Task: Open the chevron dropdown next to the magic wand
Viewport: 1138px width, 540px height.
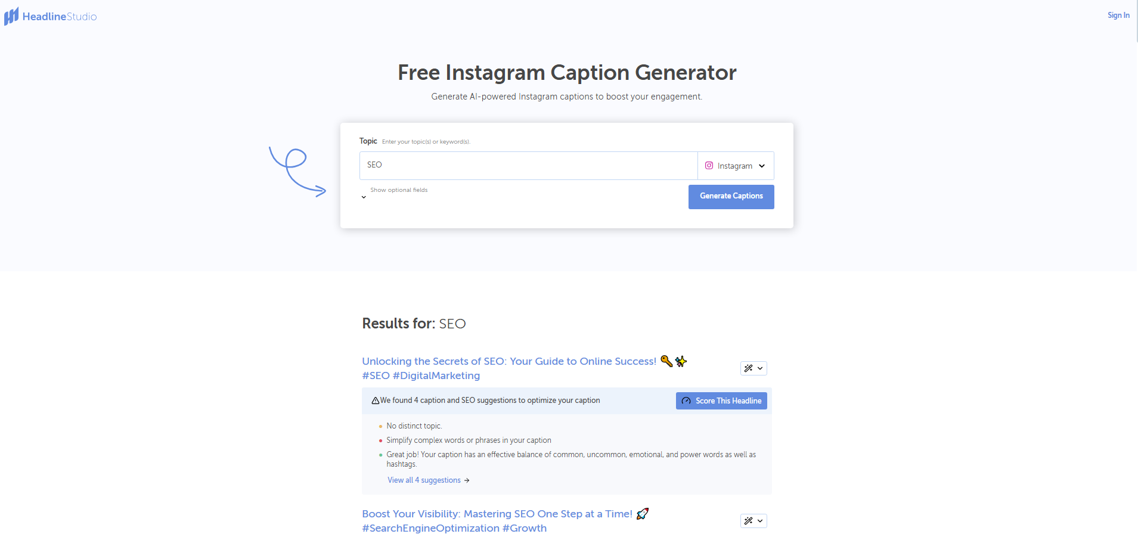Action: pyautogui.click(x=760, y=368)
